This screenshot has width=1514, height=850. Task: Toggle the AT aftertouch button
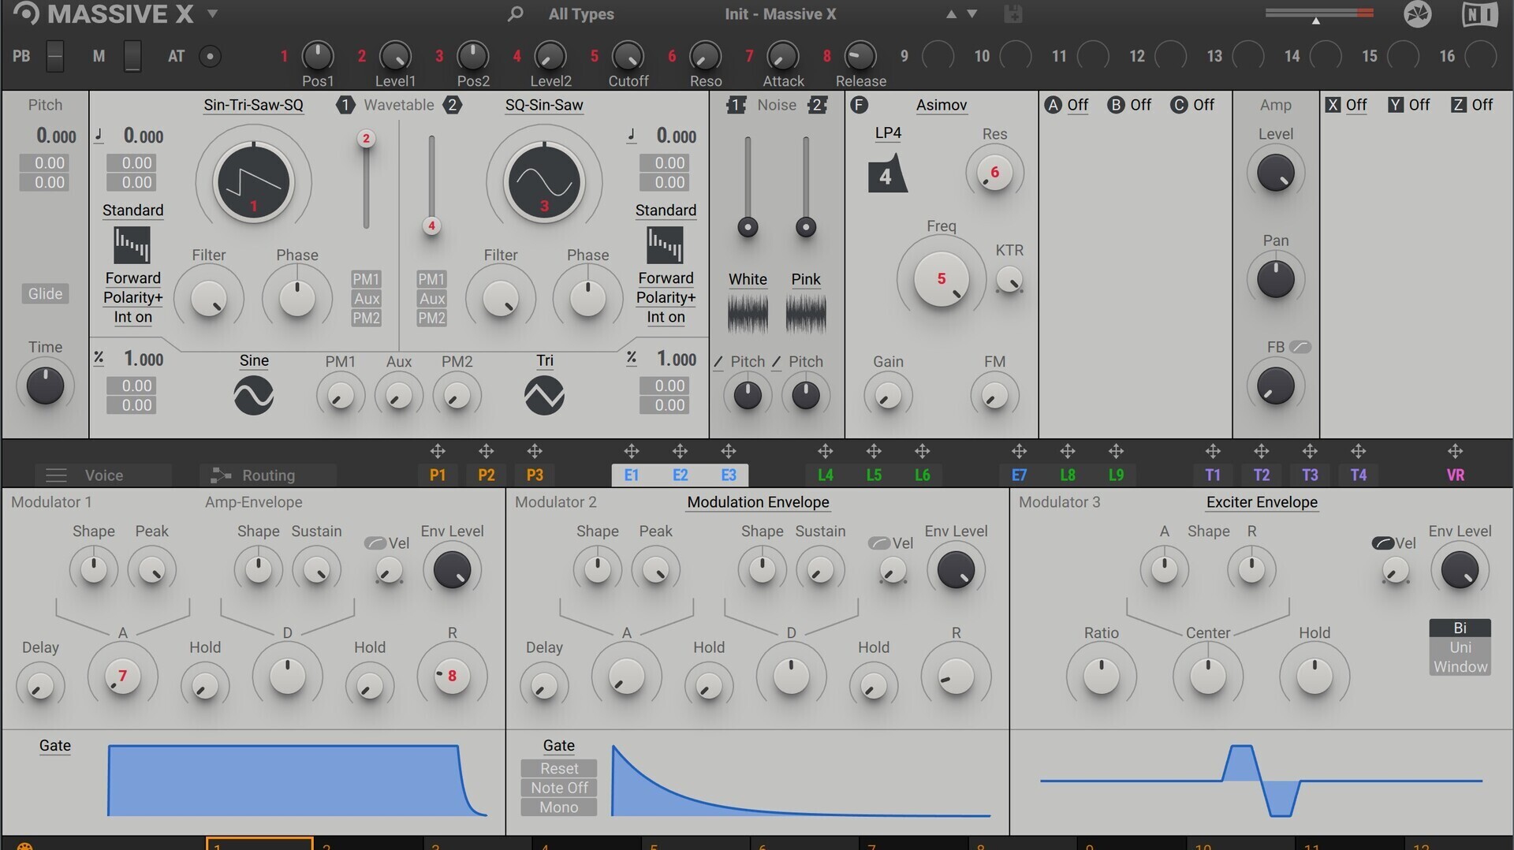[x=210, y=56]
